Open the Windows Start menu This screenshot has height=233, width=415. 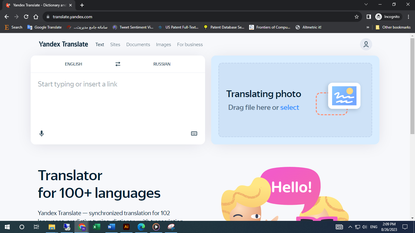click(7, 227)
